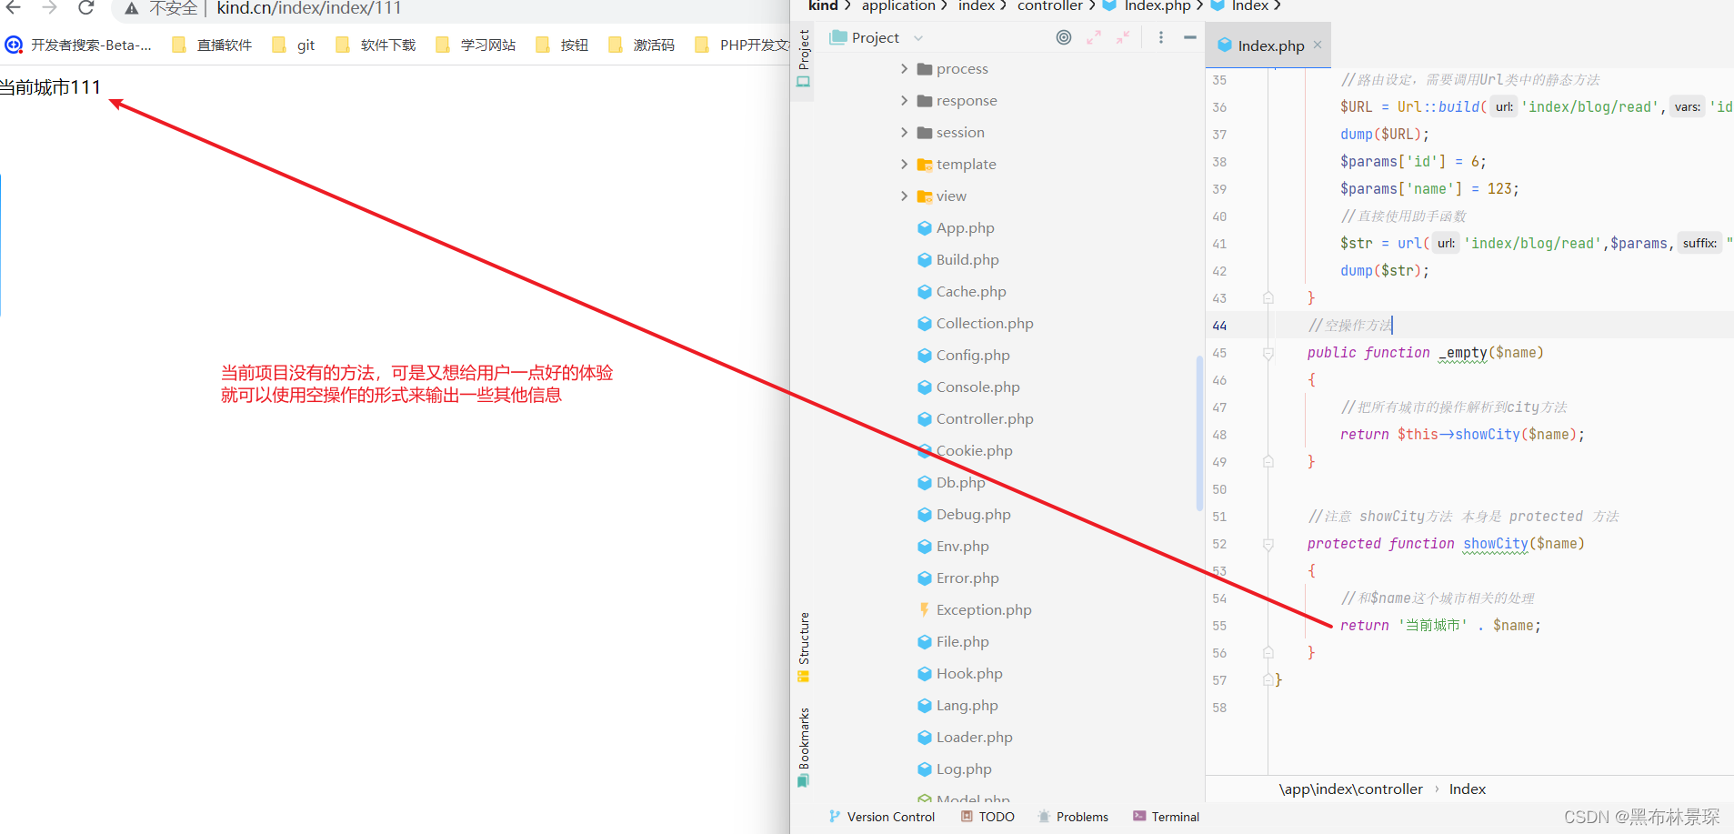
Task: Select Collection.php file
Action: coord(976,323)
